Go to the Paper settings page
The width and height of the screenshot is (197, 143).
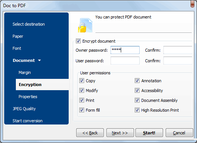coord(18,36)
